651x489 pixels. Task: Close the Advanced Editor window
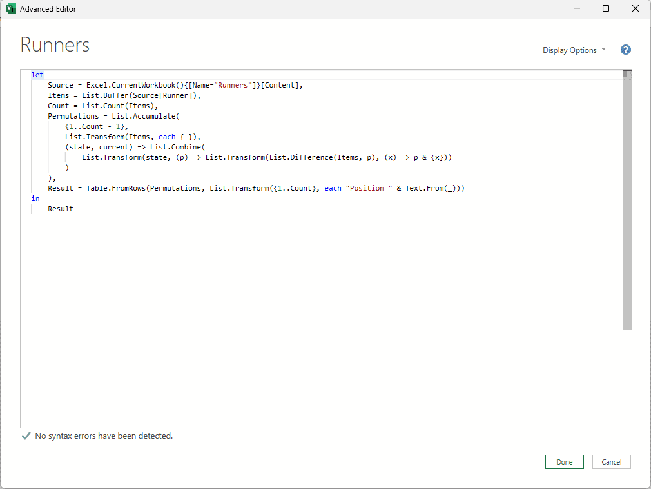coord(636,9)
